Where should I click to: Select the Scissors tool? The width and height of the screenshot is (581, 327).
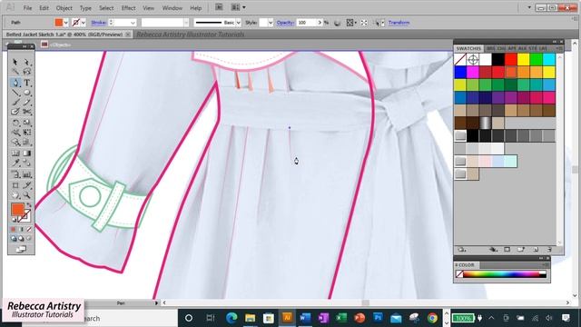pyautogui.click(x=27, y=112)
